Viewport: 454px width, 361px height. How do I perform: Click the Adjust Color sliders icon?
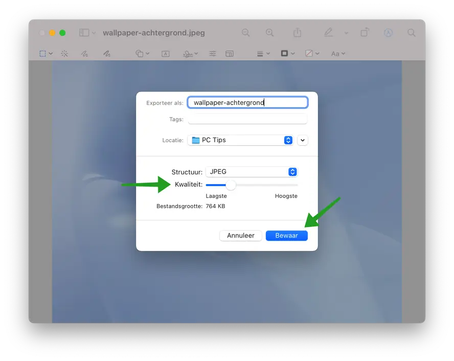click(213, 54)
